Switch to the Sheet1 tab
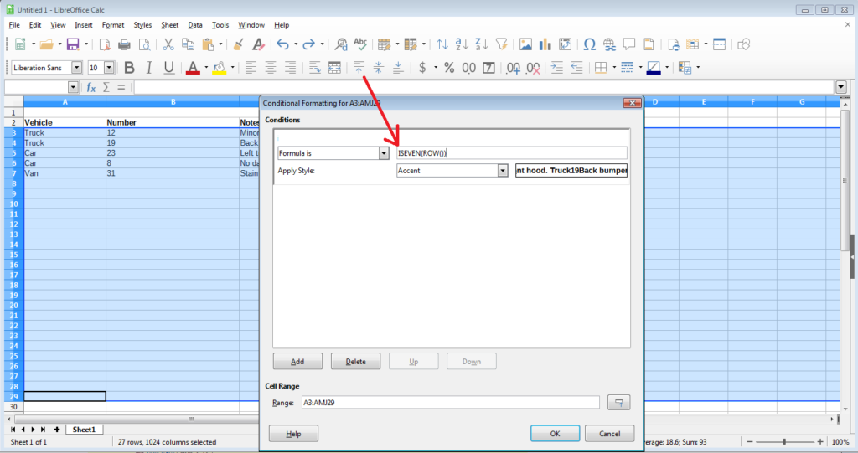The image size is (858, 453). tap(83, 430)
